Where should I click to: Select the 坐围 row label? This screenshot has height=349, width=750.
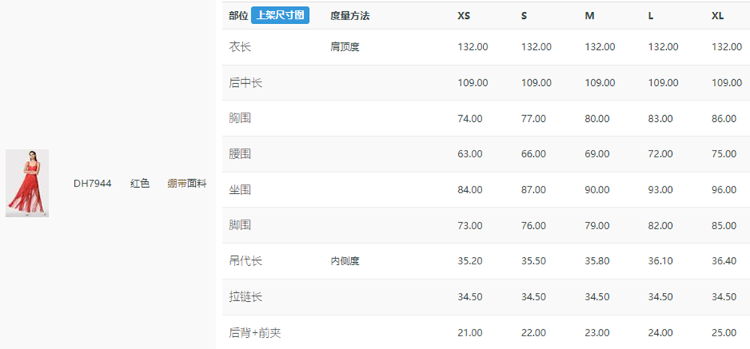coord(240,190)
